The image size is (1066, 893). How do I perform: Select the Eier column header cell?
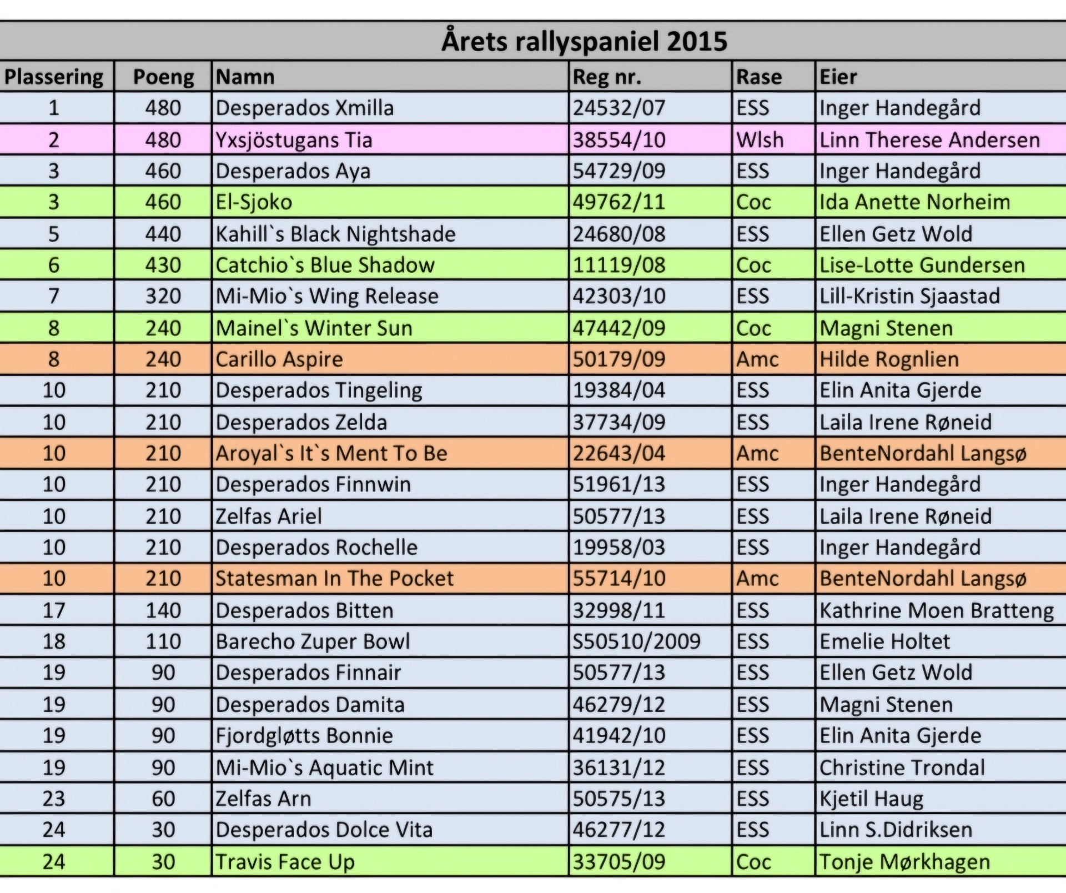[x=939, y=77]
